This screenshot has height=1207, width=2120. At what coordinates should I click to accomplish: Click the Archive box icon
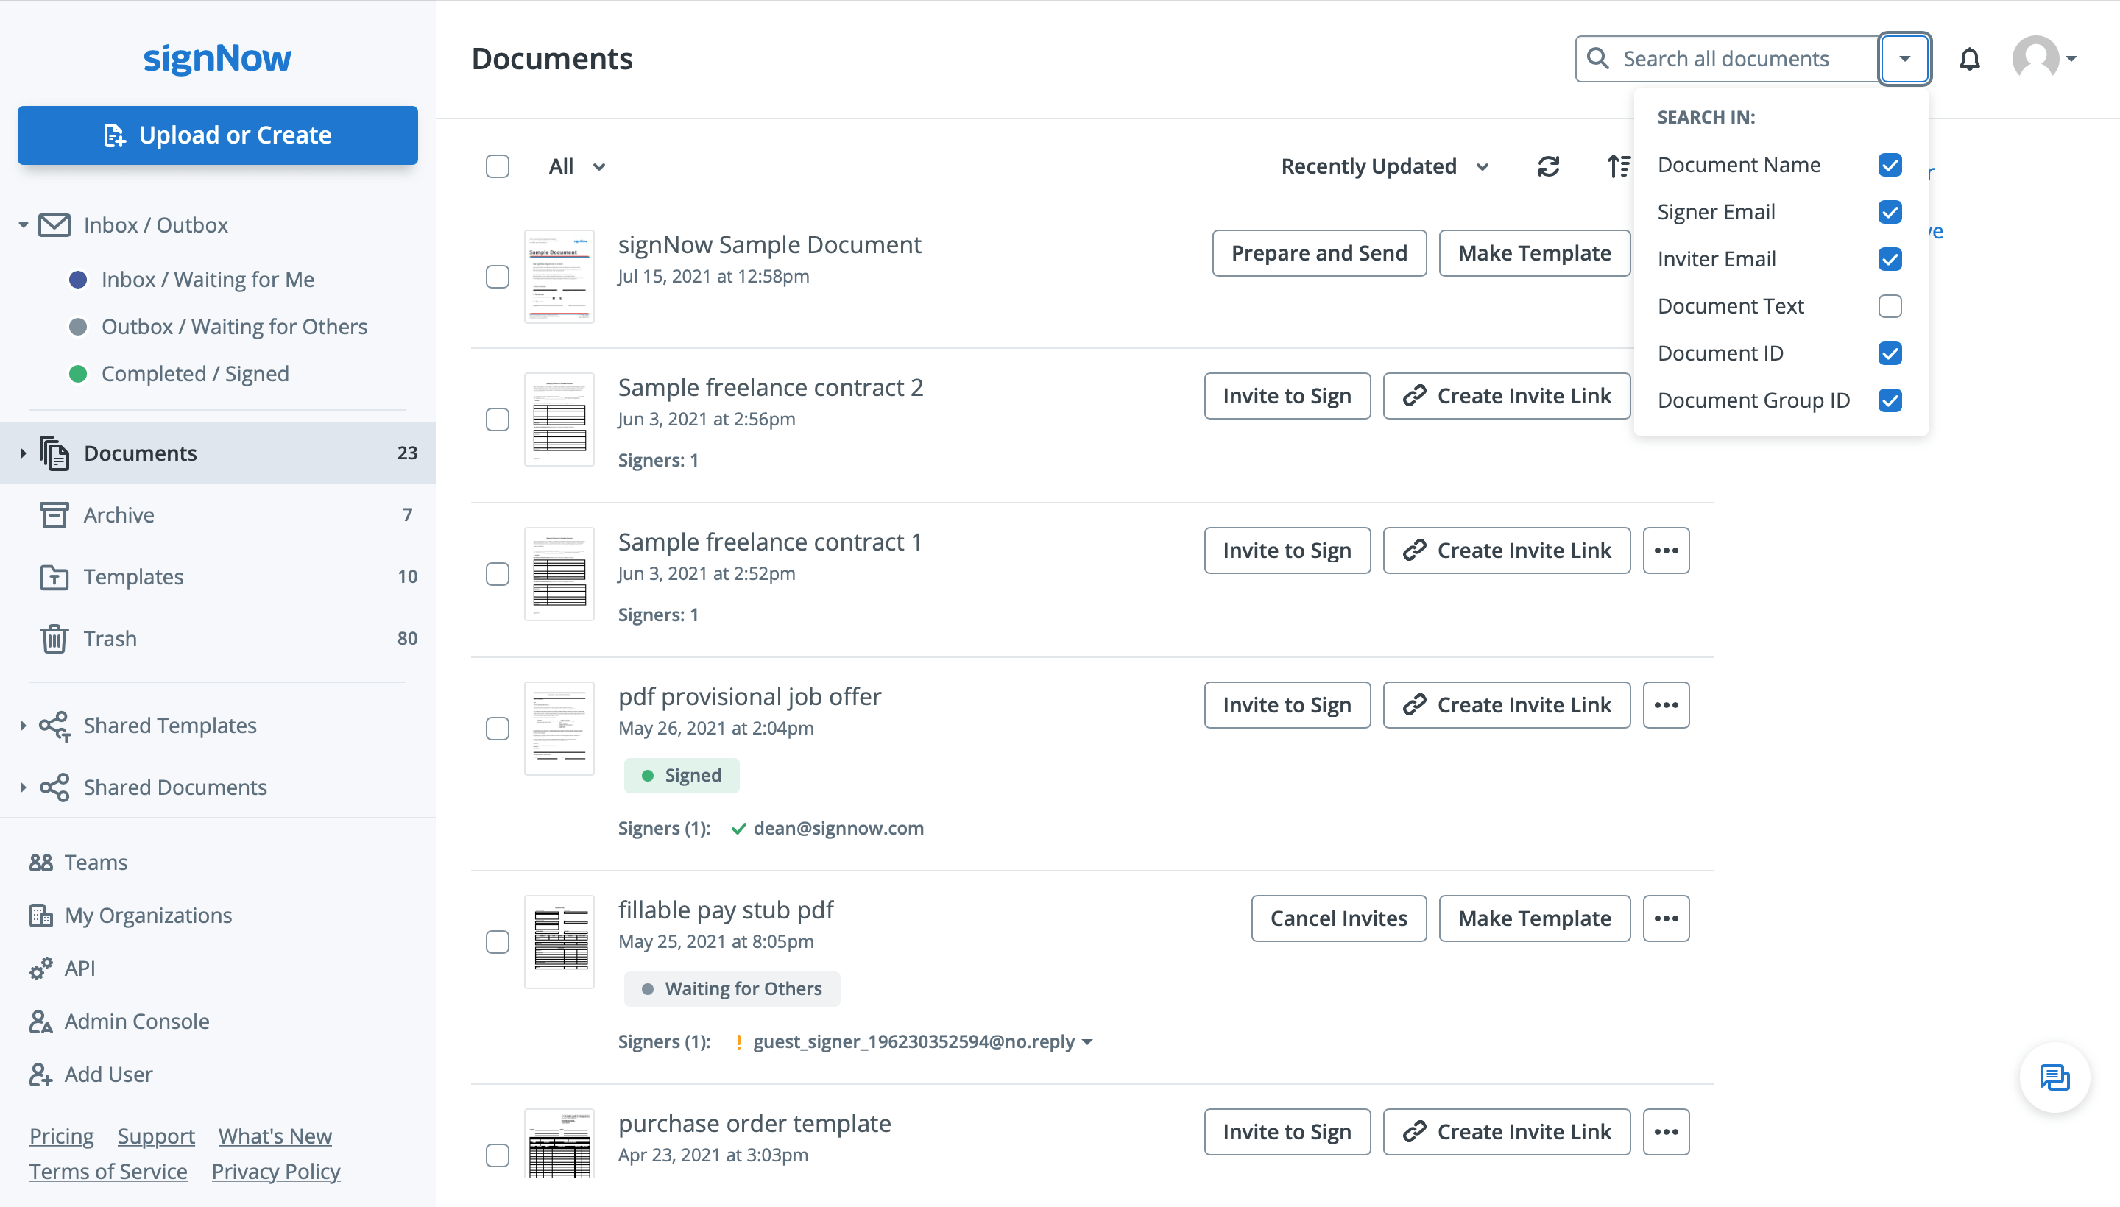pos(54,514)
